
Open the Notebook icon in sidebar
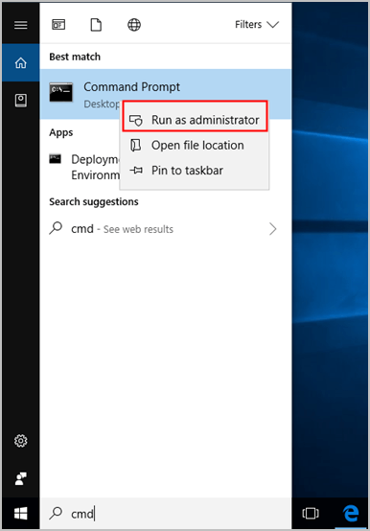click(21, 101)
